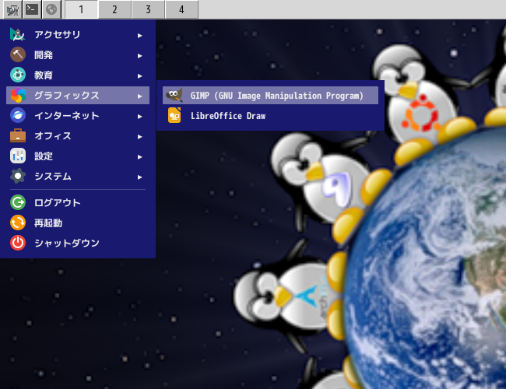Expand the 教育 submenu arrow

click(139, 76)
